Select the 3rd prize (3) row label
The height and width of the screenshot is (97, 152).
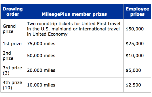tap(13, 70)
